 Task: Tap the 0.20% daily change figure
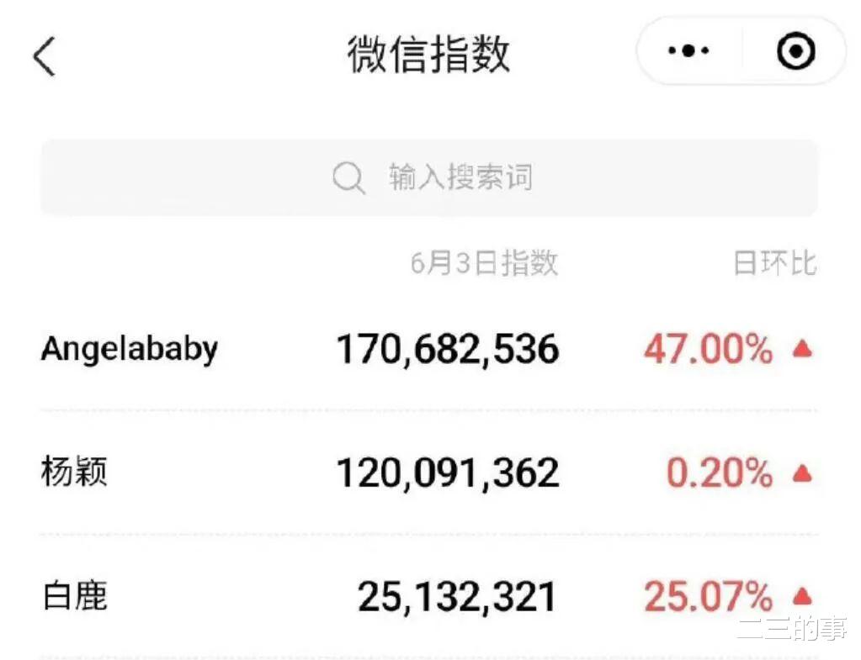[x=720, y=473]
